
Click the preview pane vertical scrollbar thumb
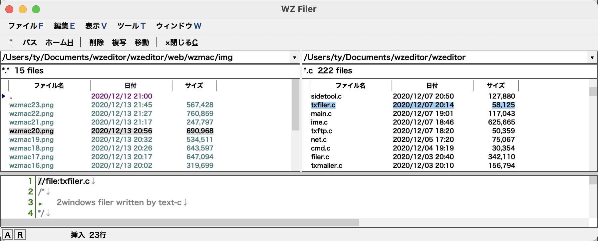coord(593,180)
